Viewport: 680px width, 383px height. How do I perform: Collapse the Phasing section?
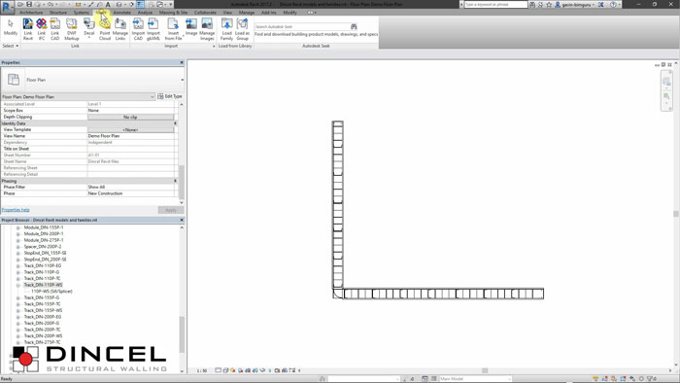175,181
